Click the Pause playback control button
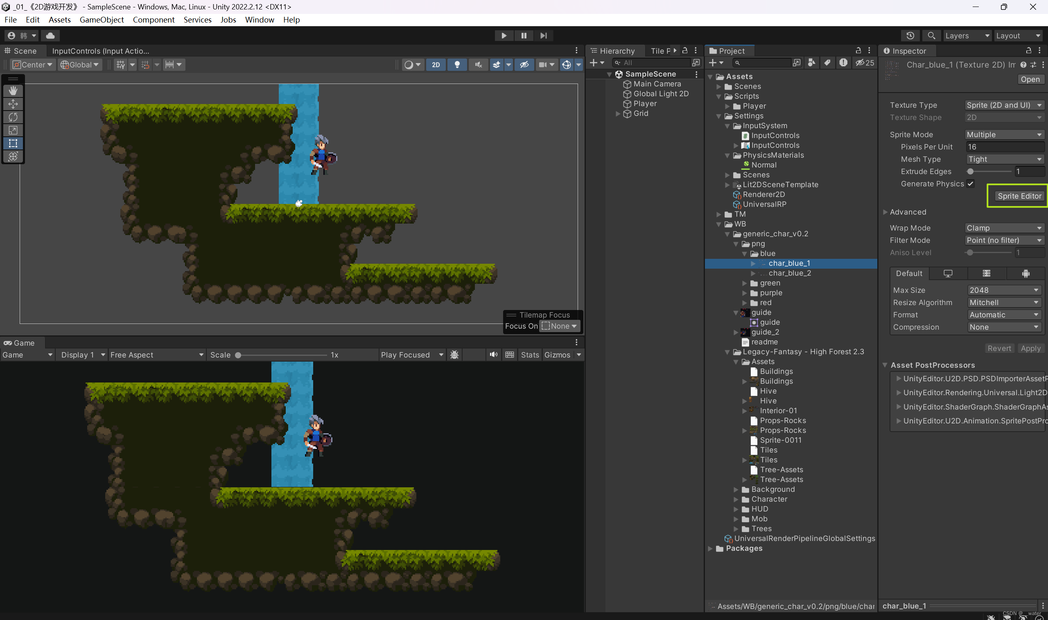Screen dimensions: 1048x620 [524, 35]
